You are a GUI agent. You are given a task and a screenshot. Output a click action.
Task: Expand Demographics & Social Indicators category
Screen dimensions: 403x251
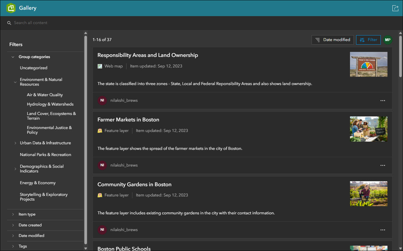tap(15, 169)
